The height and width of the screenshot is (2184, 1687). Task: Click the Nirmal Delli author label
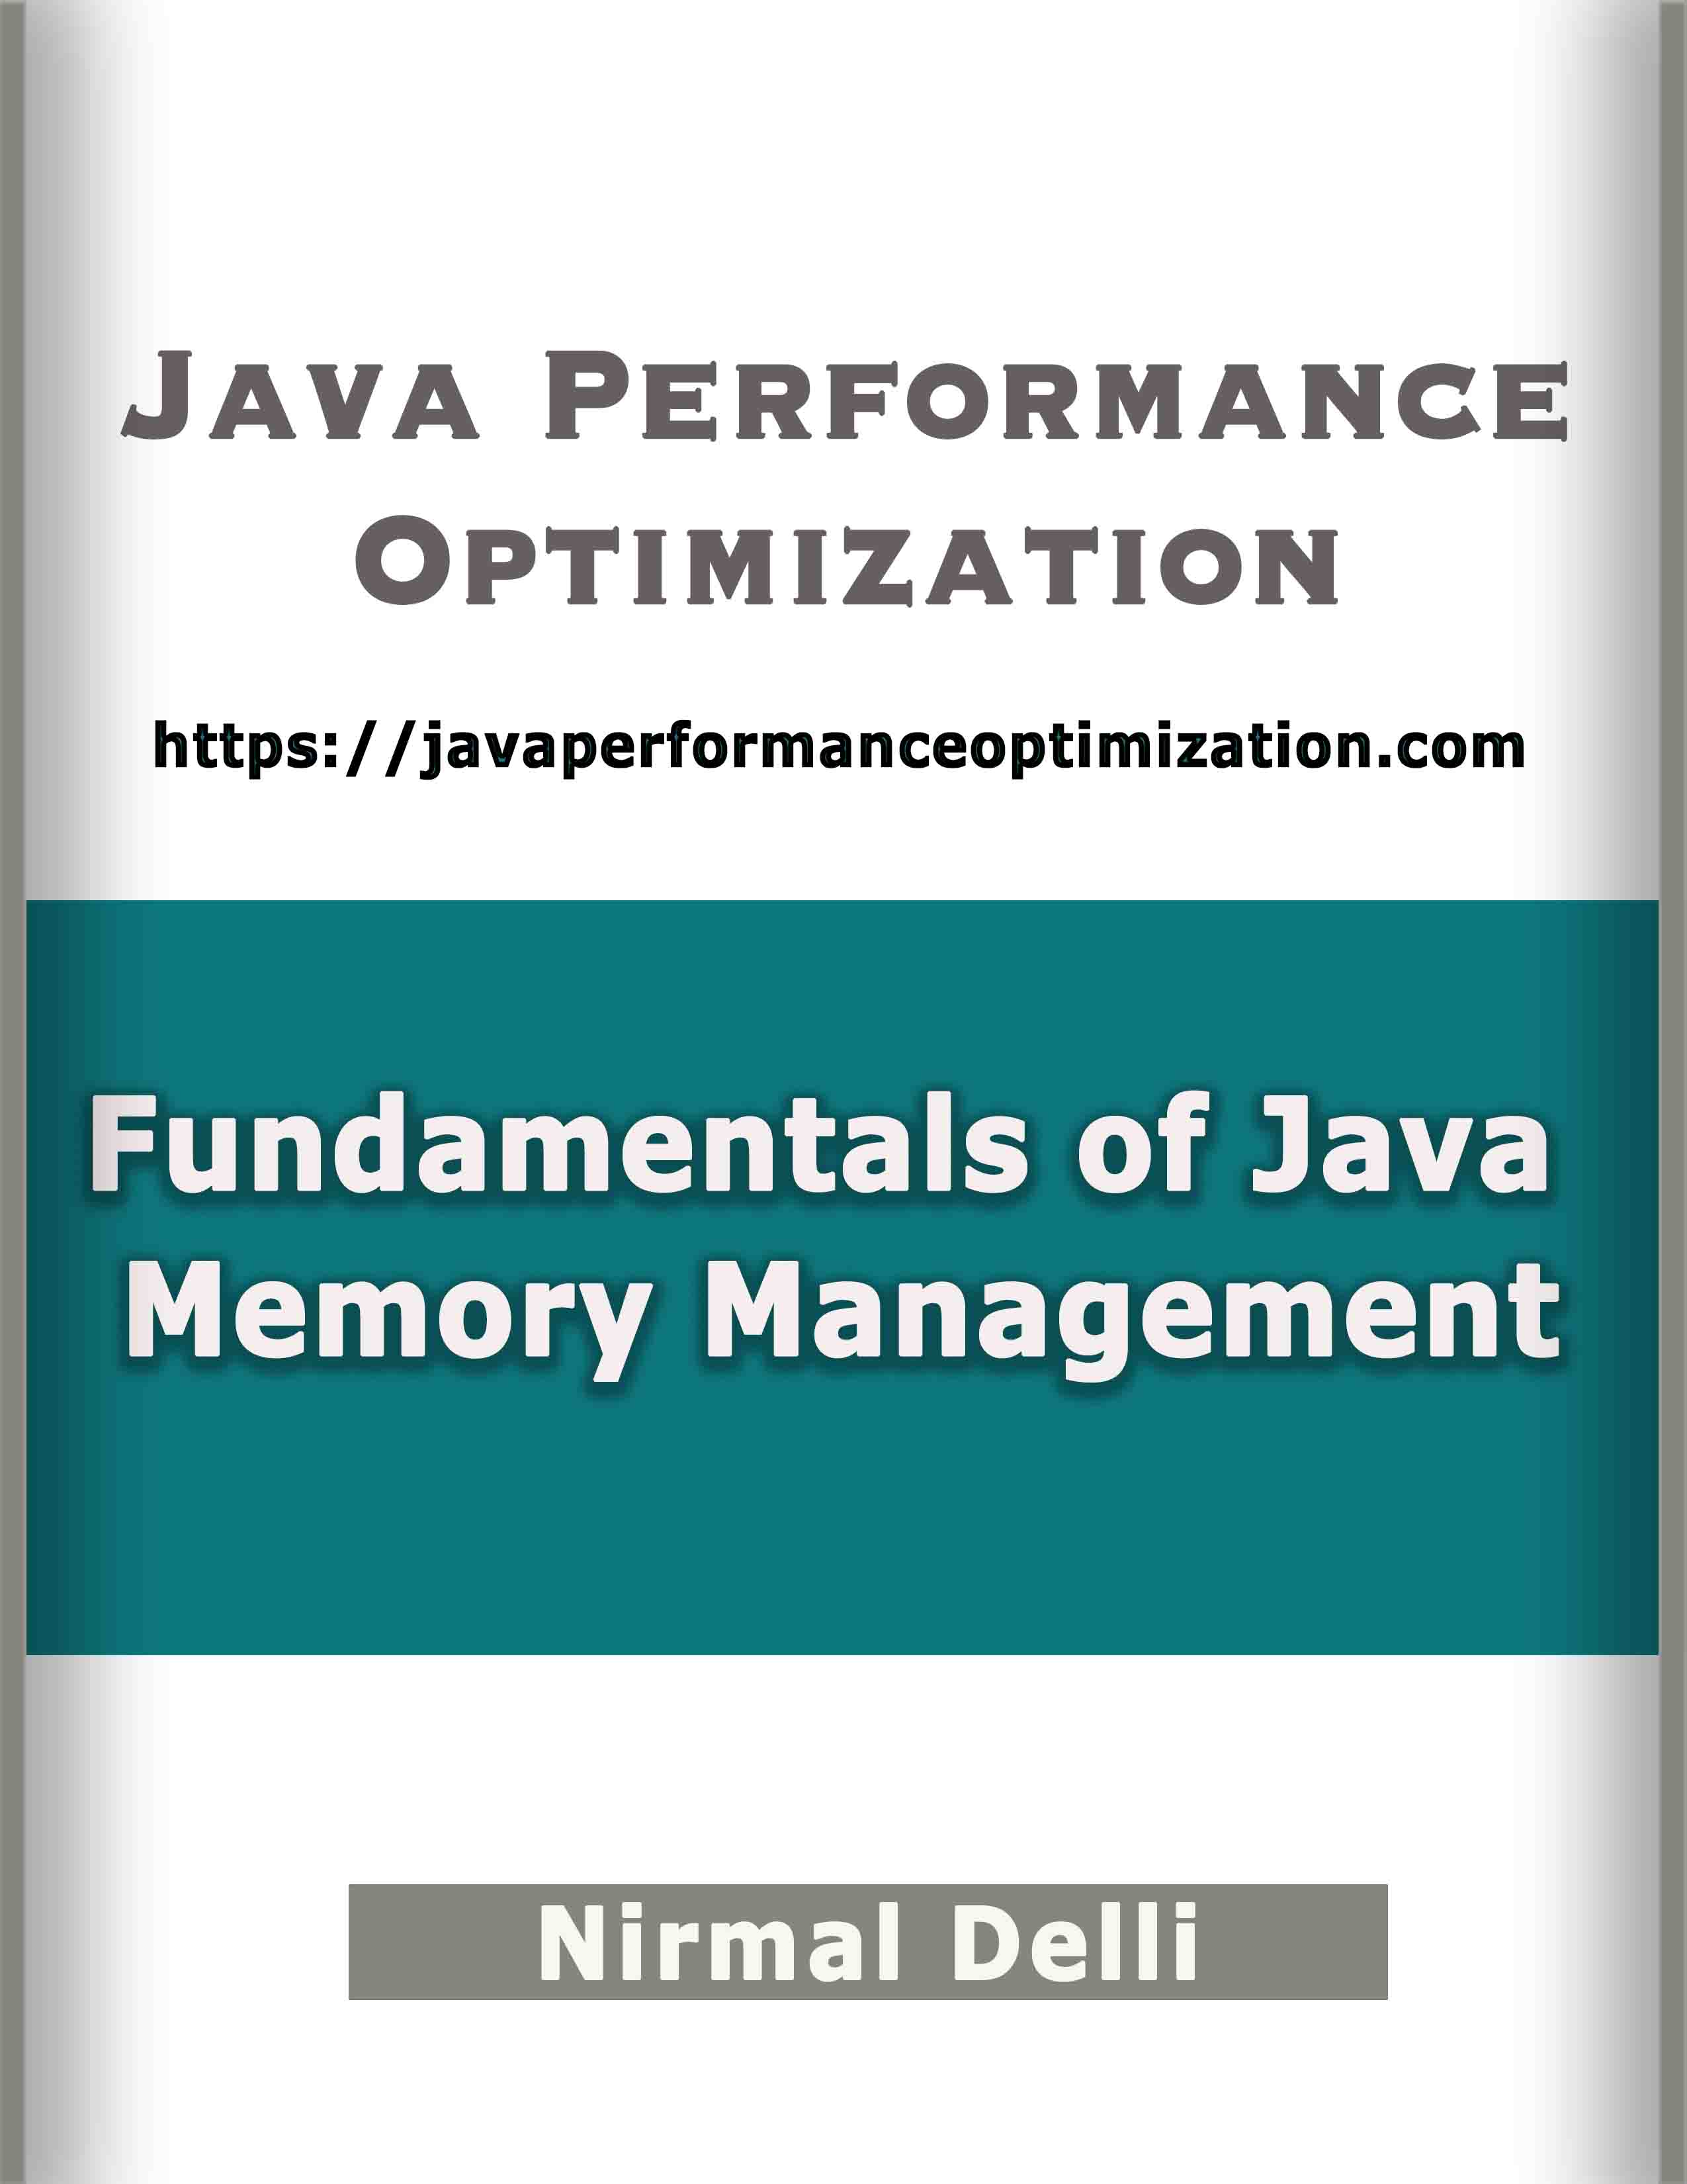pos(844,1941)
